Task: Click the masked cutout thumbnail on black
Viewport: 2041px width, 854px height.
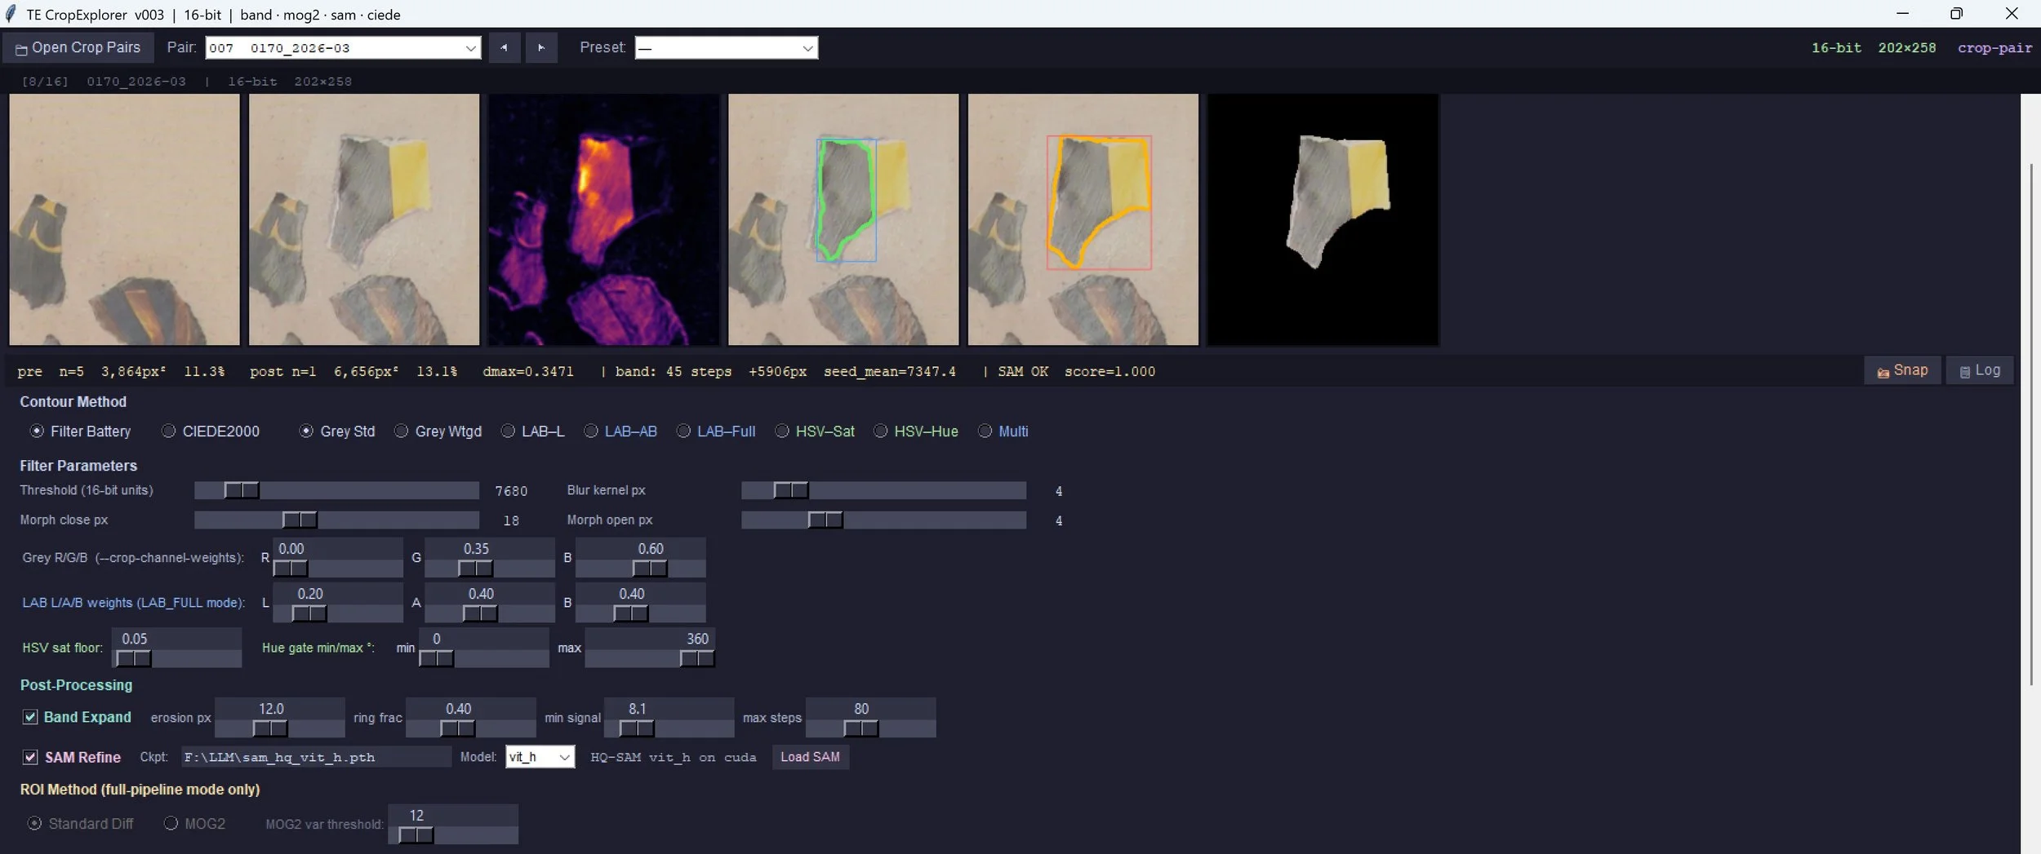Action: [1323, 219]
